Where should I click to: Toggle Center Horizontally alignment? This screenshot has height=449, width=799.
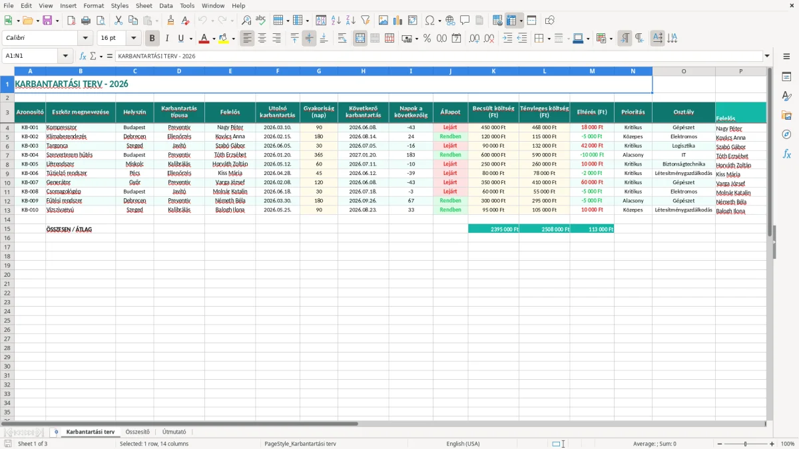(262, 39)
